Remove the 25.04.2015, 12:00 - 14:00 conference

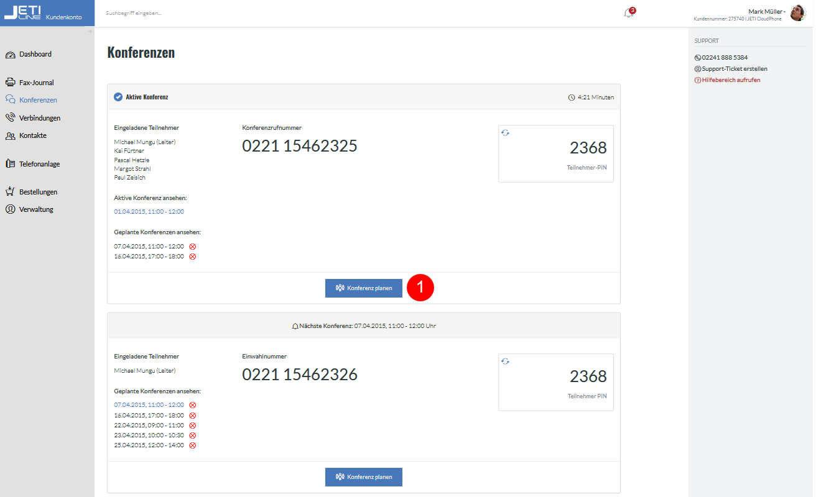pyautogui.click(x=193, y=445)
